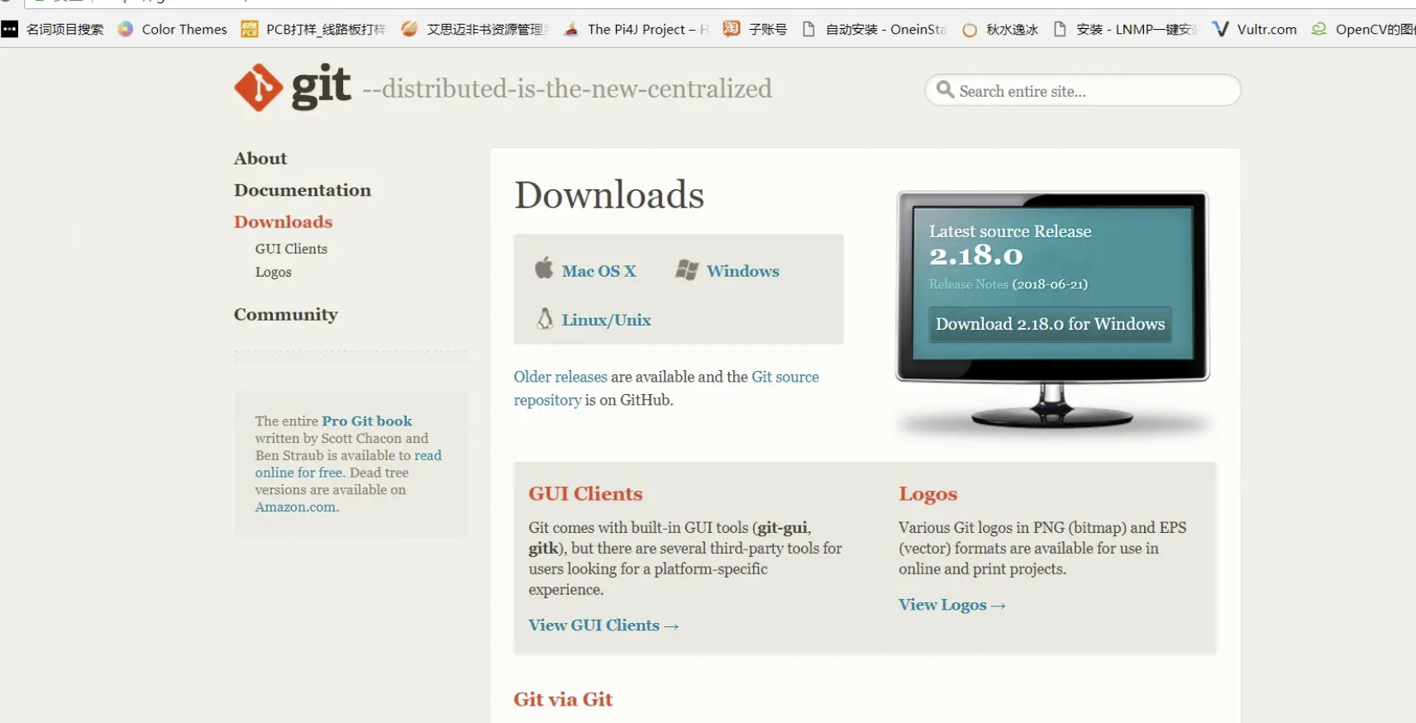Image resolution: width=1416 pixels, height=723 pixels.
Task: Click the Mac OS X download link
Action: click(599, 271)
